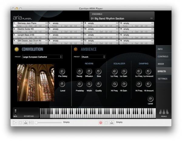Screen dimensions: 182x141
Task: Select the EFFECTS tab
Action: (164, 71)
